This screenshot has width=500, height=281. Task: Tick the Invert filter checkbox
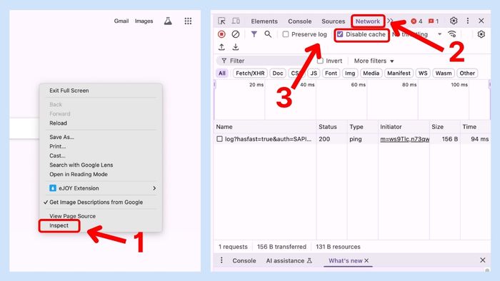click(x=320, y=61)
